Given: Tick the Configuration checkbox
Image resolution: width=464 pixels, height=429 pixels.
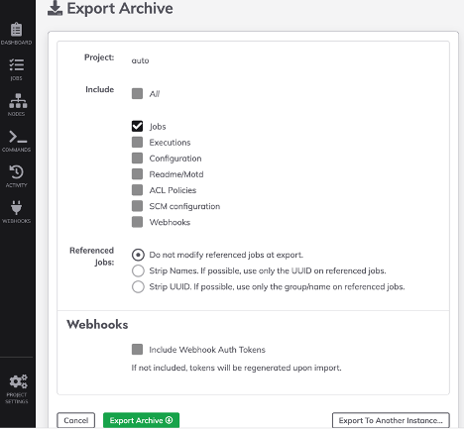Looking at the screenshot, I should click(x=137, y=158).
